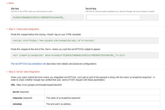Select the g-recaptcha div snippet box
Screen dimensions: 165x110
coord(85,55)
